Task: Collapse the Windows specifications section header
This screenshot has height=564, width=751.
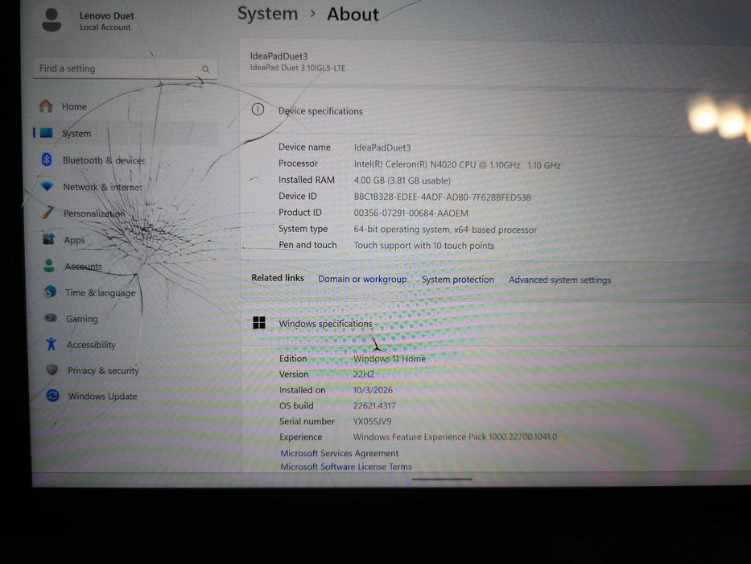Action: pos(495,323)
